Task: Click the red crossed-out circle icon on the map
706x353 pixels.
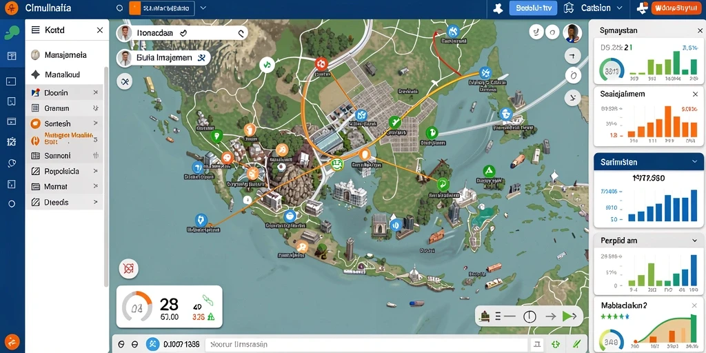Action: (x=128, y=269)
